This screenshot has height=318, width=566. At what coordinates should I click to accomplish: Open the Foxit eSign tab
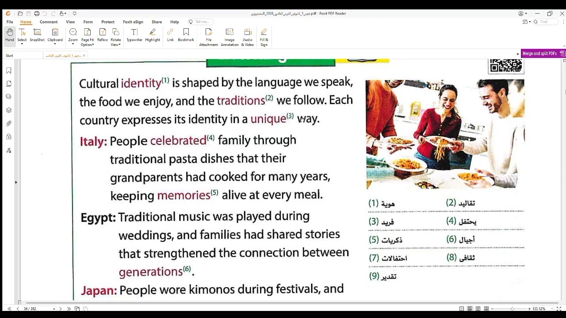point(133,22)
